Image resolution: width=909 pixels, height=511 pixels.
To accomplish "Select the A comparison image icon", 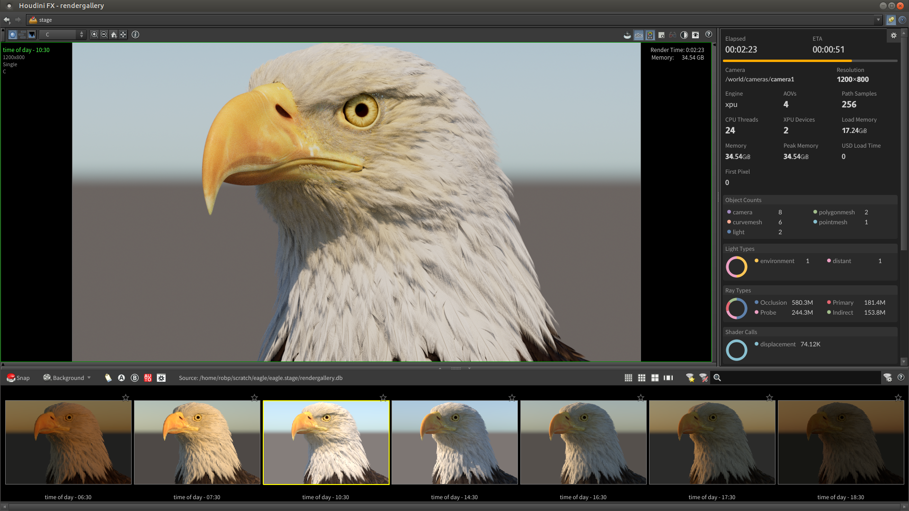I will pos(121,378).
